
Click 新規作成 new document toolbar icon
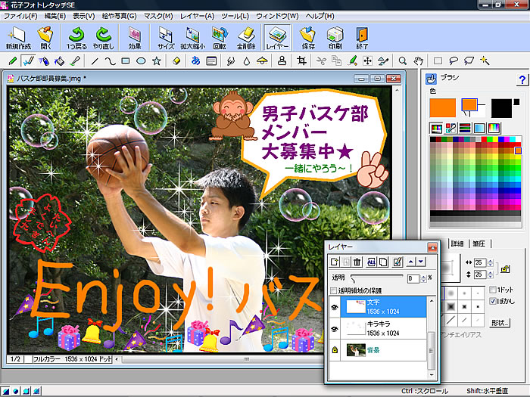pos(18,38)
